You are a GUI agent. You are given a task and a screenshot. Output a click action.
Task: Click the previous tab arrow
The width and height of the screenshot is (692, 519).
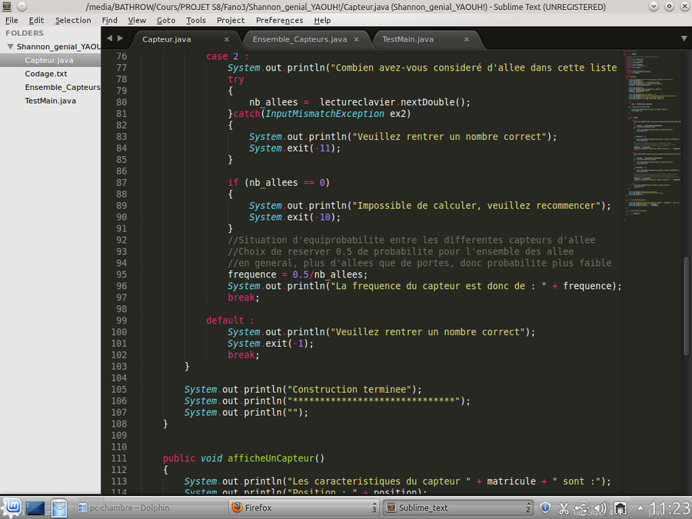109,38
